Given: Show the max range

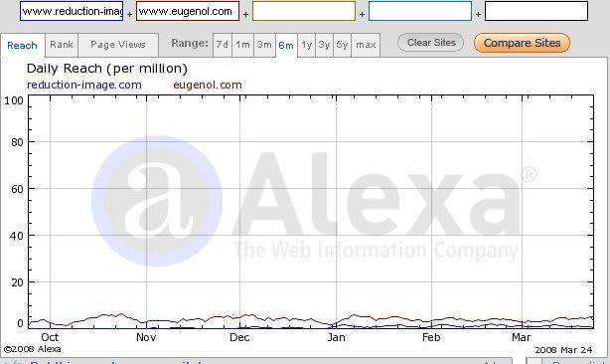Looking at the screenshot, I should 366,45.
